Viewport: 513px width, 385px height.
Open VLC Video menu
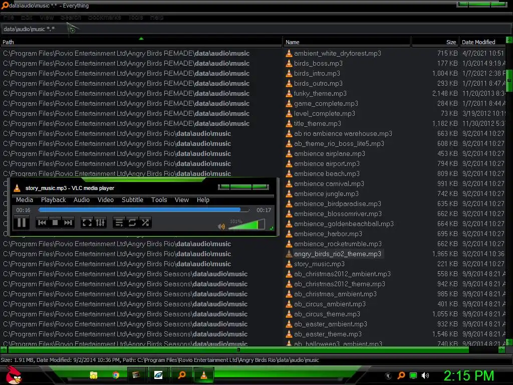coord(106,200)
